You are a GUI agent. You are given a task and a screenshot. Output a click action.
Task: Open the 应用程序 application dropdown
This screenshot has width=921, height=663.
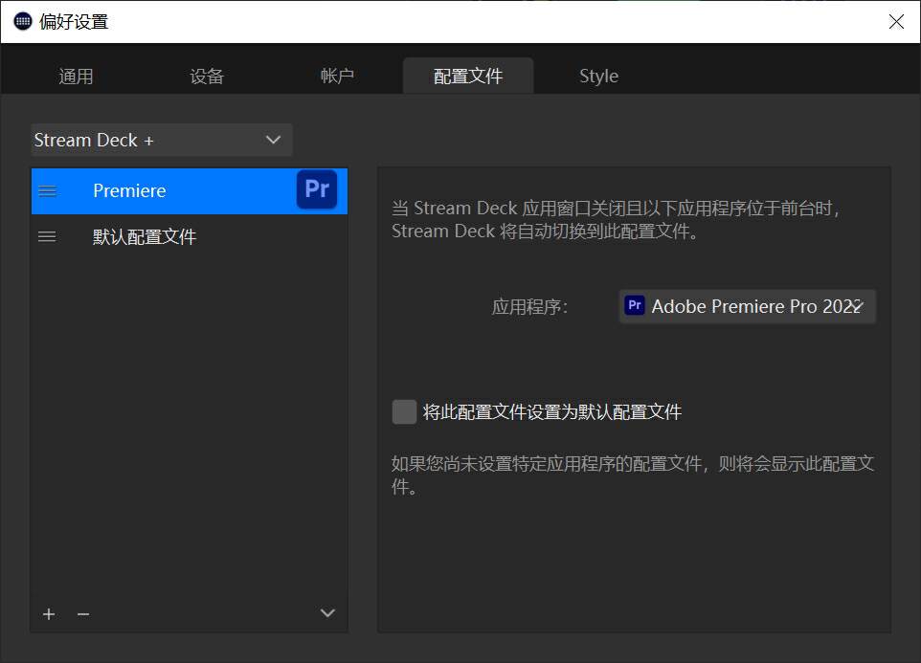pos(747,306)
